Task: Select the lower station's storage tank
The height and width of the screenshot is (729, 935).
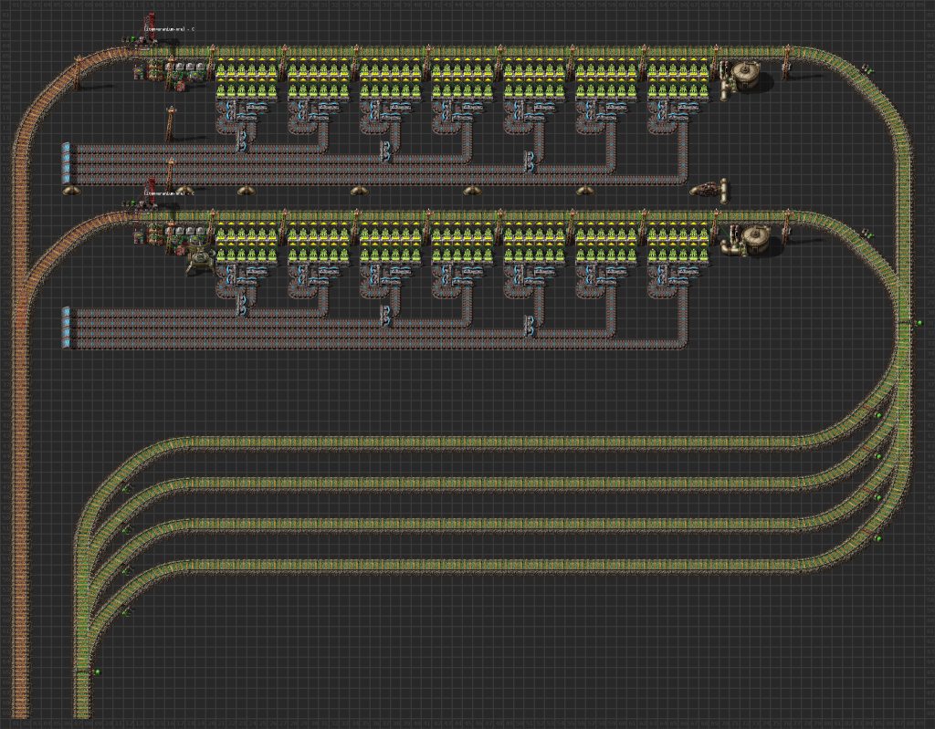Action: point(756,239)
